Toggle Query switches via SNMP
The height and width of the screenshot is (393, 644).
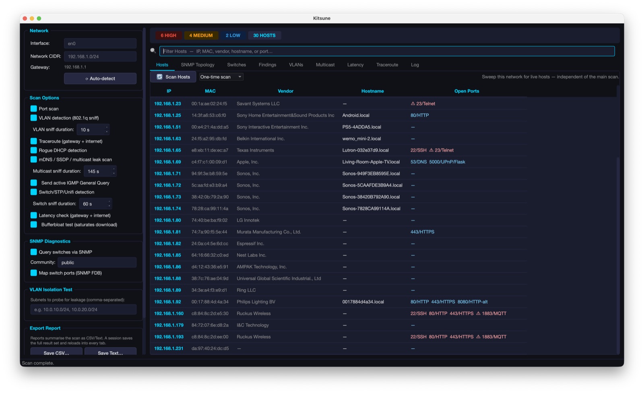click(34, 252)
